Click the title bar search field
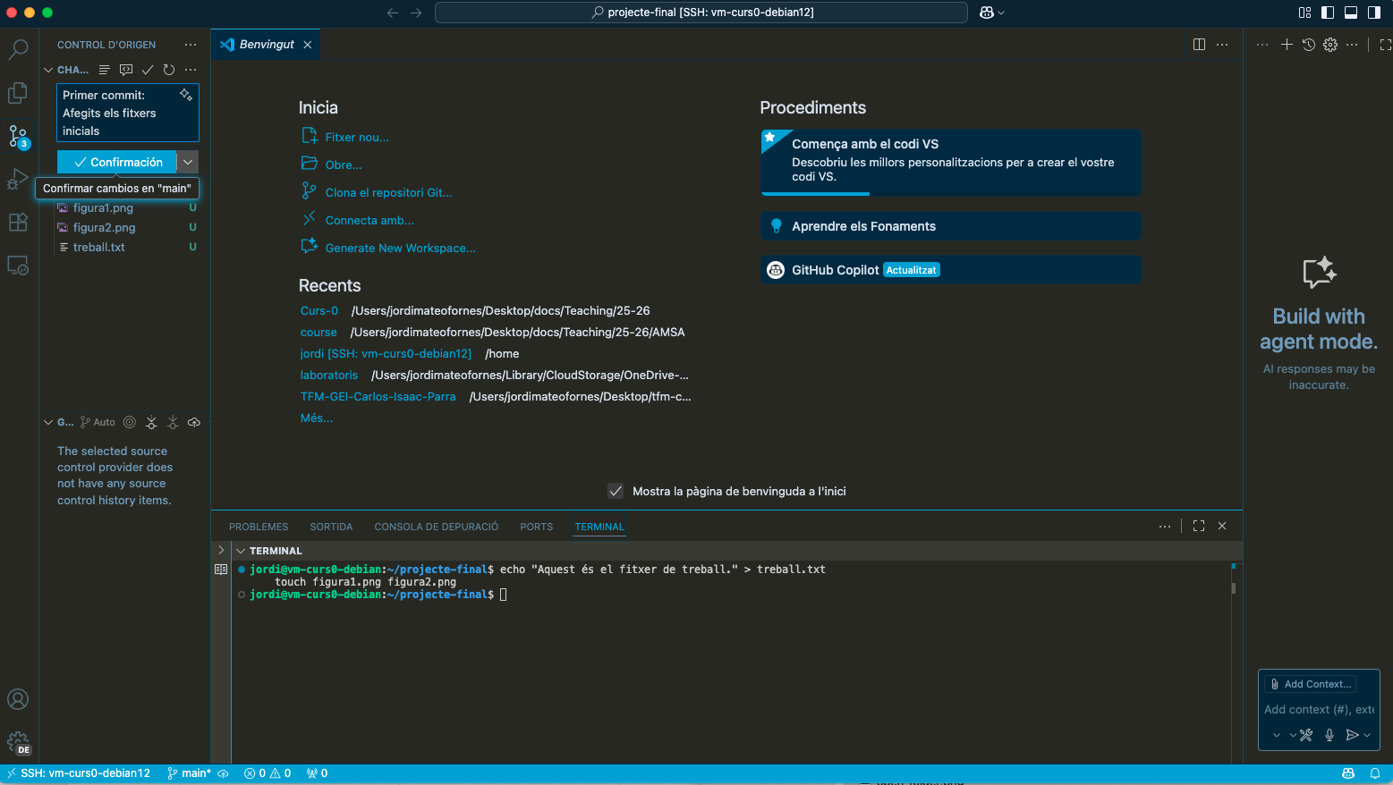The image size is (1393, 785). (701, 13)
